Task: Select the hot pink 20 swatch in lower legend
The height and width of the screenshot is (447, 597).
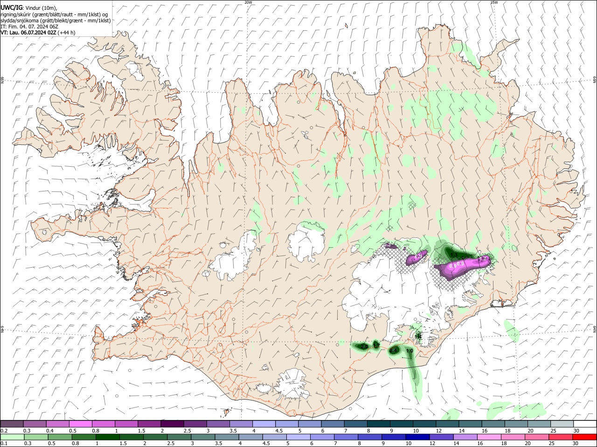Action: point(537,437)
